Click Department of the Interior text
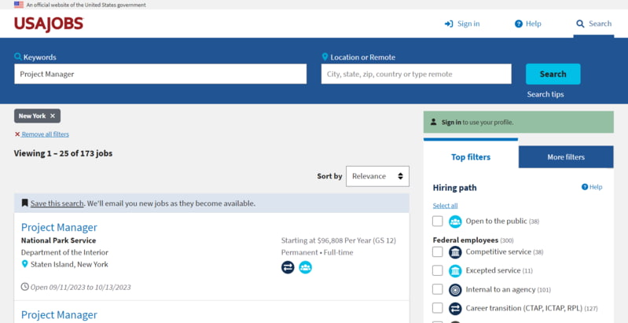The width and height of the screenshot is (628, 323). point(64,252)
